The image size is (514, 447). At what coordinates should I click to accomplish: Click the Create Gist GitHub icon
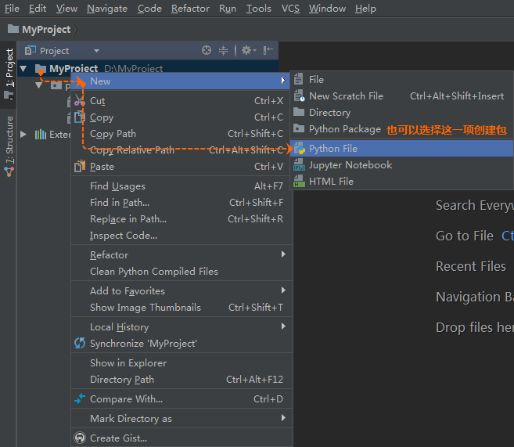79,438
